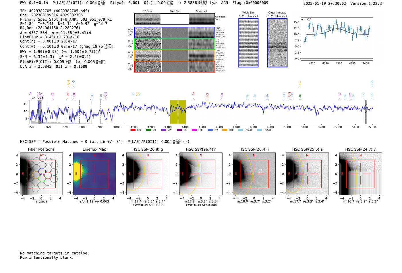
Task: Click the red 'SiII' line label above spectrum
Action: (x=207, y=95)
